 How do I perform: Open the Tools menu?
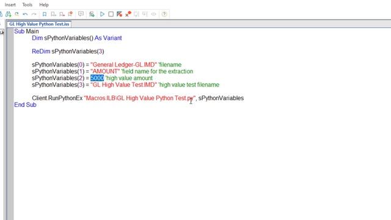27,5
